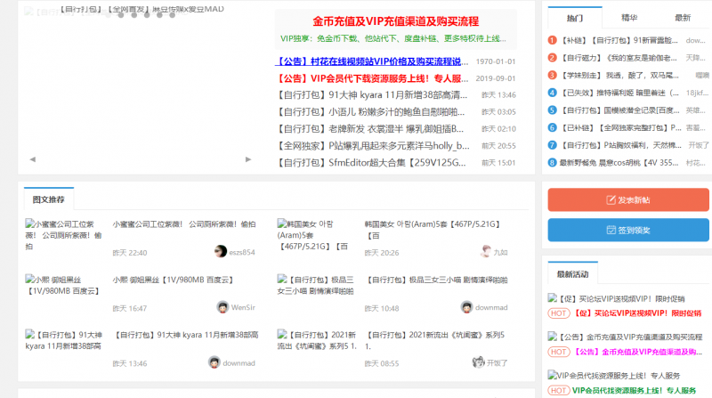Click the carousel's right arrow
Viewport: 712px width, 398px height.
point(248,159)
